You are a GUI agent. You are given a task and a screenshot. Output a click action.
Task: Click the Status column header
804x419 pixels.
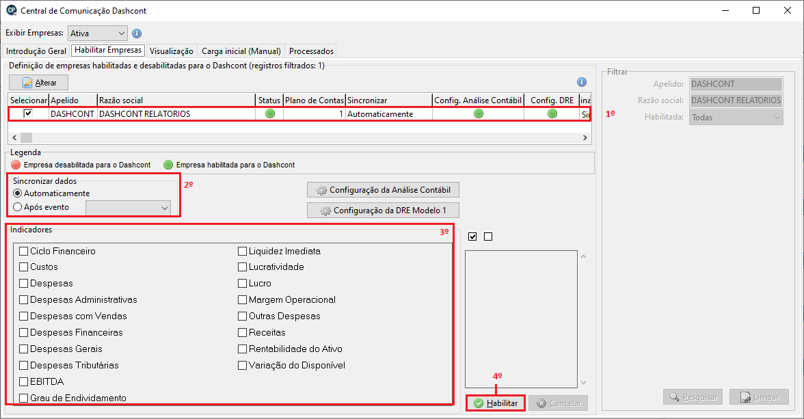269,100
